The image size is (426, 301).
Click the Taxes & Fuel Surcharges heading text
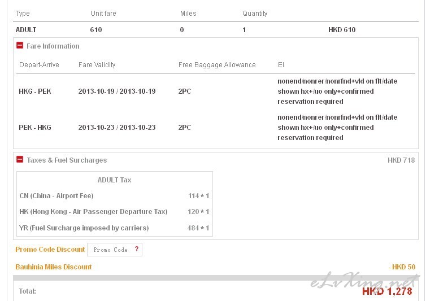point(67,160)
